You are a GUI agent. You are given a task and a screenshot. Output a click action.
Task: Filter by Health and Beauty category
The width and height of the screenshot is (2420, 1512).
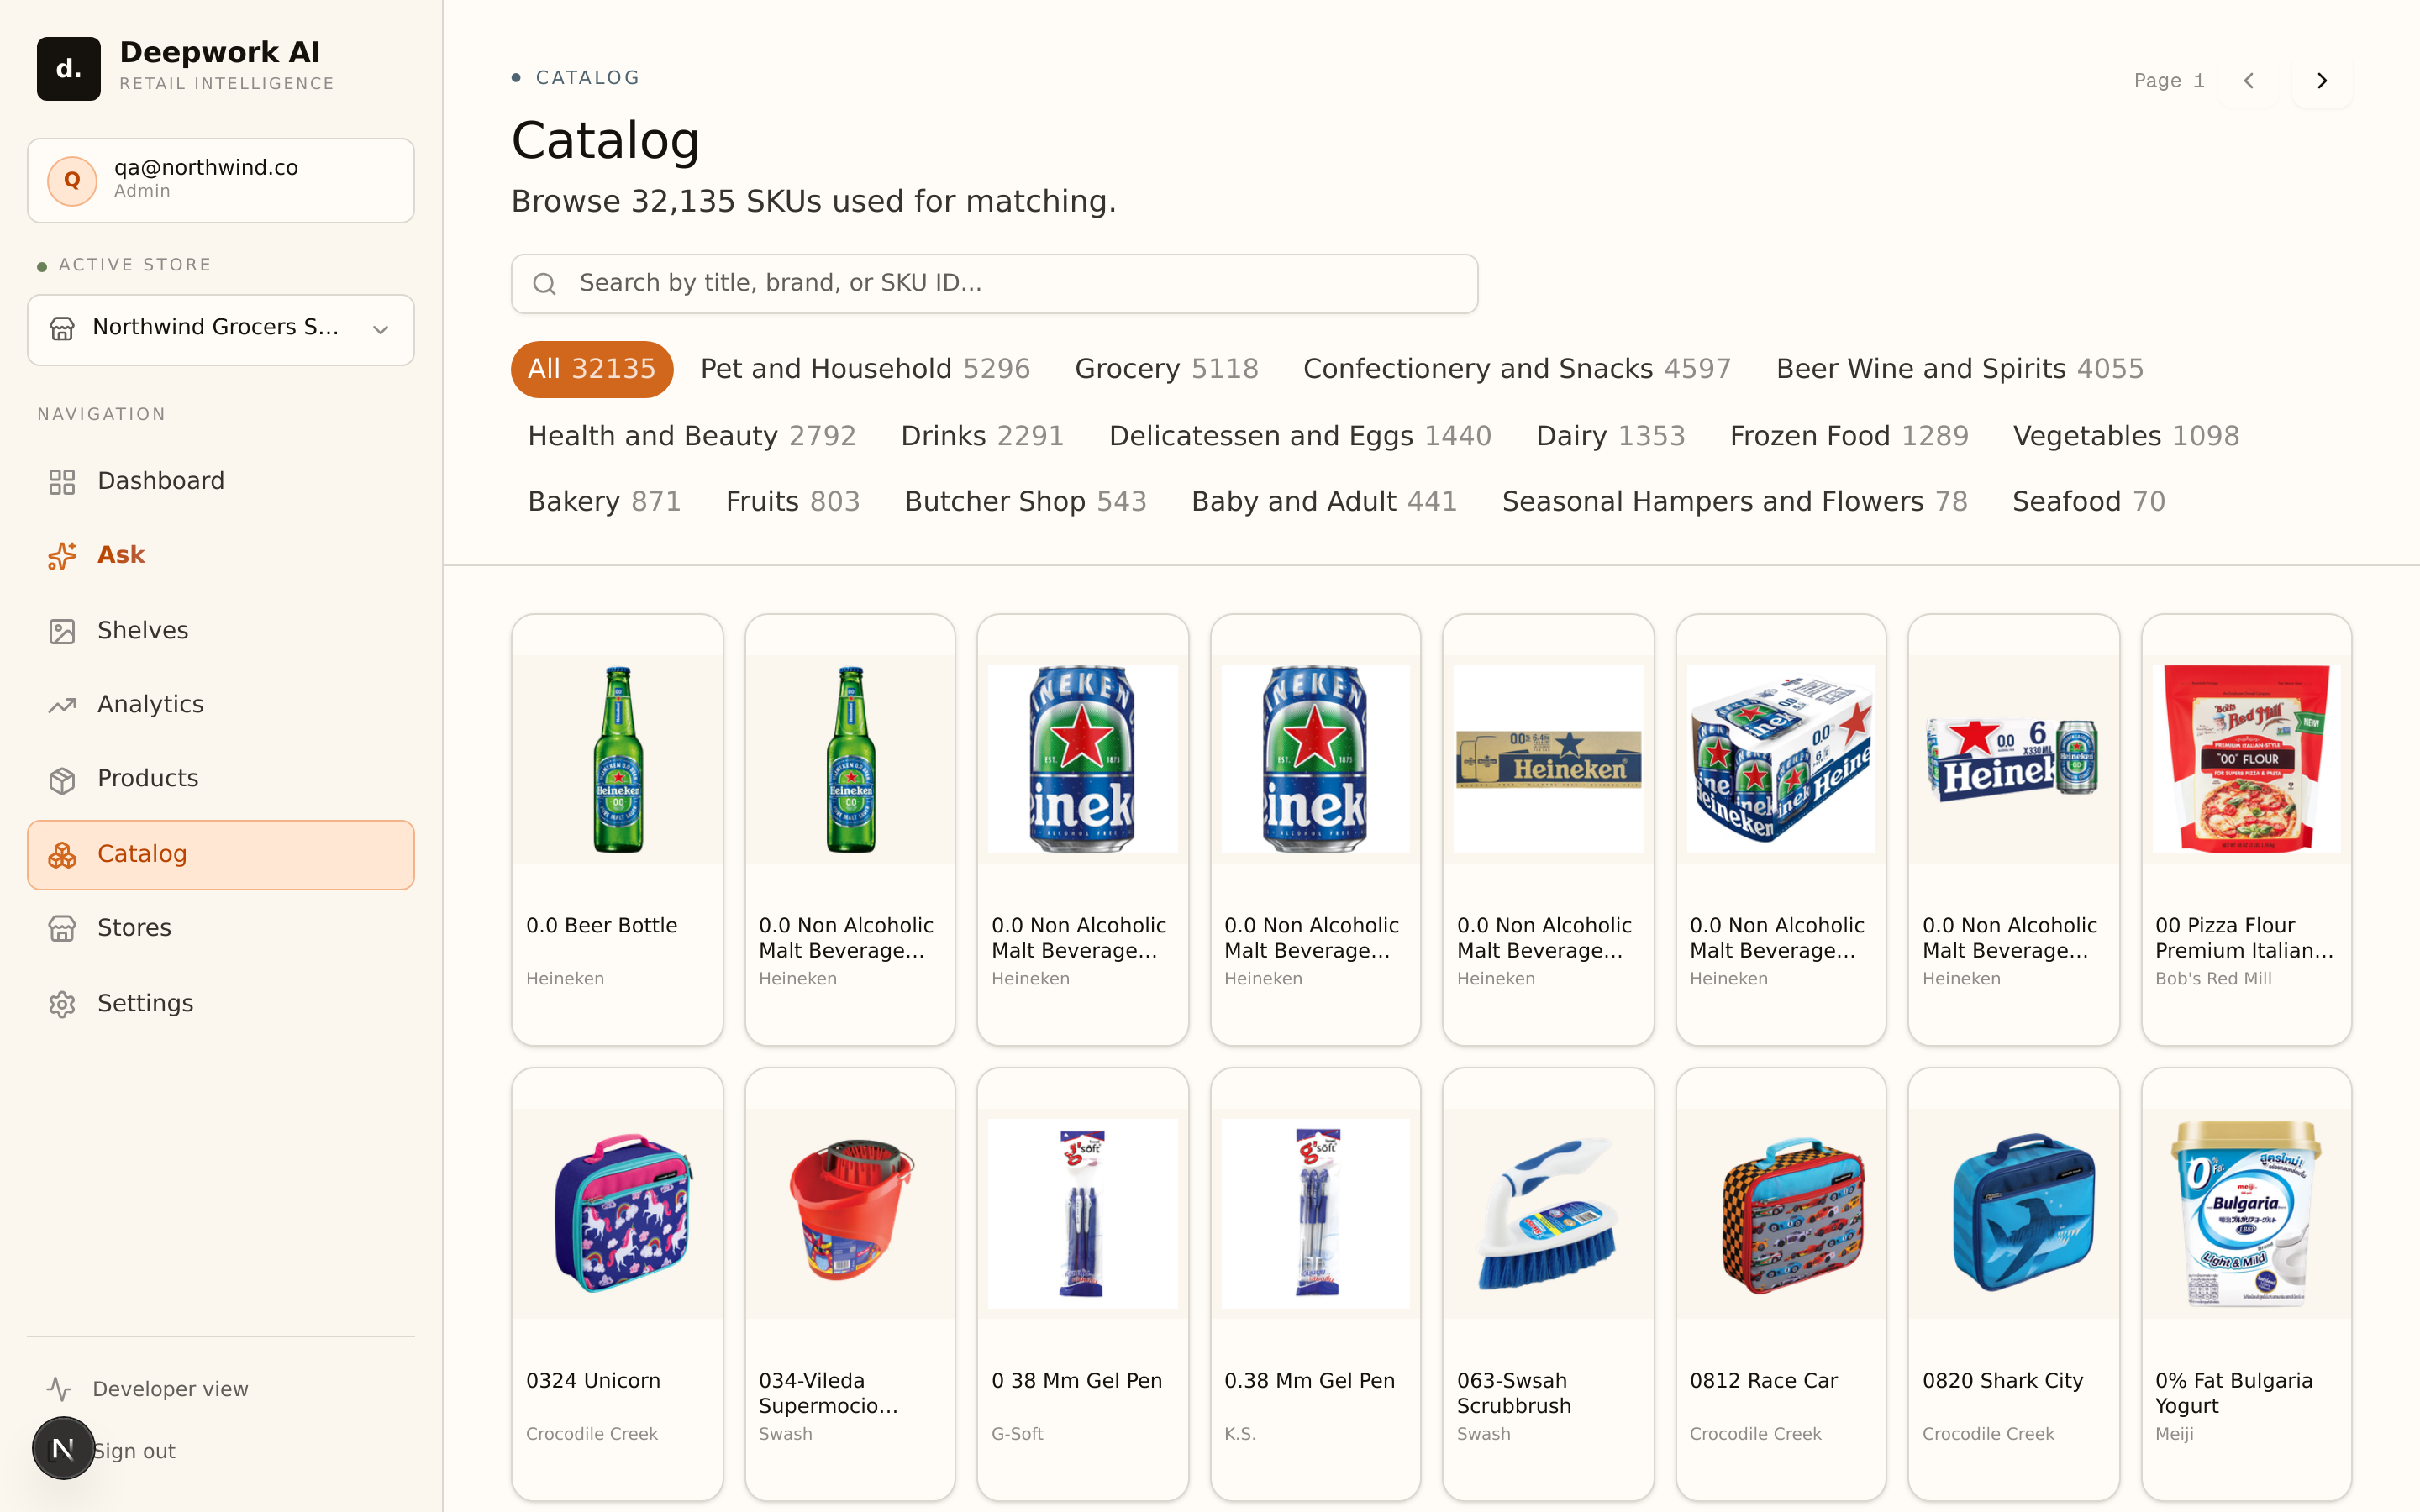tap(692, 436)
